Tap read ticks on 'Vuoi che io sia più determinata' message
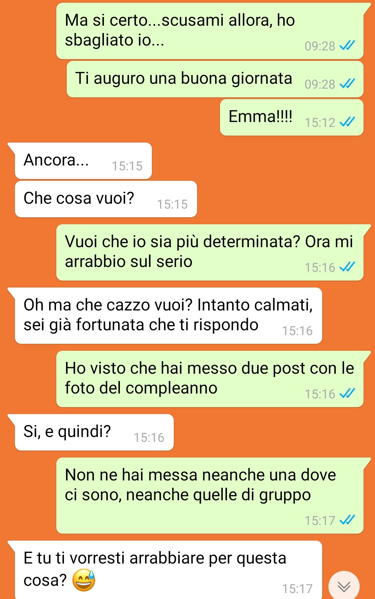 pyautogui.click(x=347, y=267)
